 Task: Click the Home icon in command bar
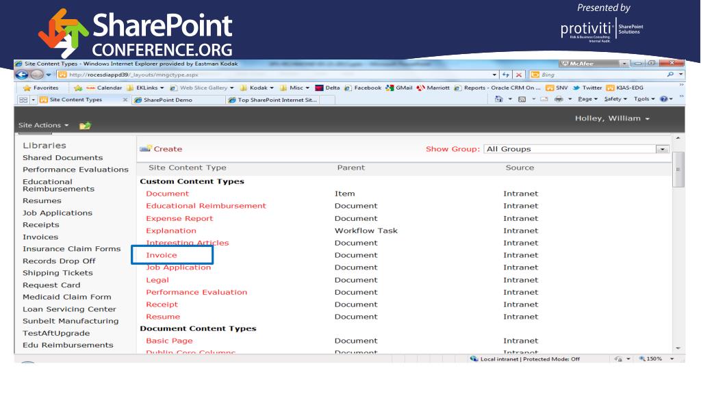tap(498, 99)
